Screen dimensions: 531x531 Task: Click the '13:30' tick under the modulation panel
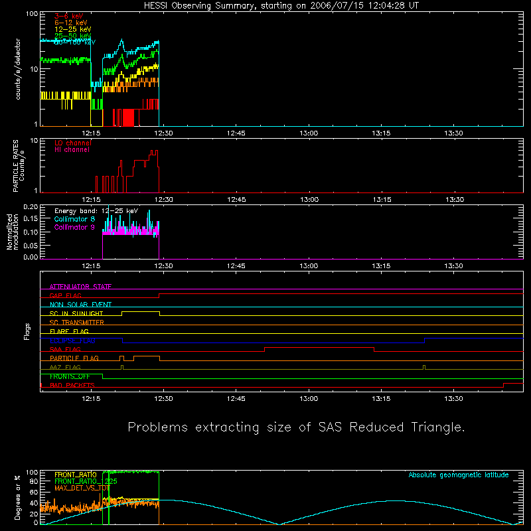tap(453, 266)
